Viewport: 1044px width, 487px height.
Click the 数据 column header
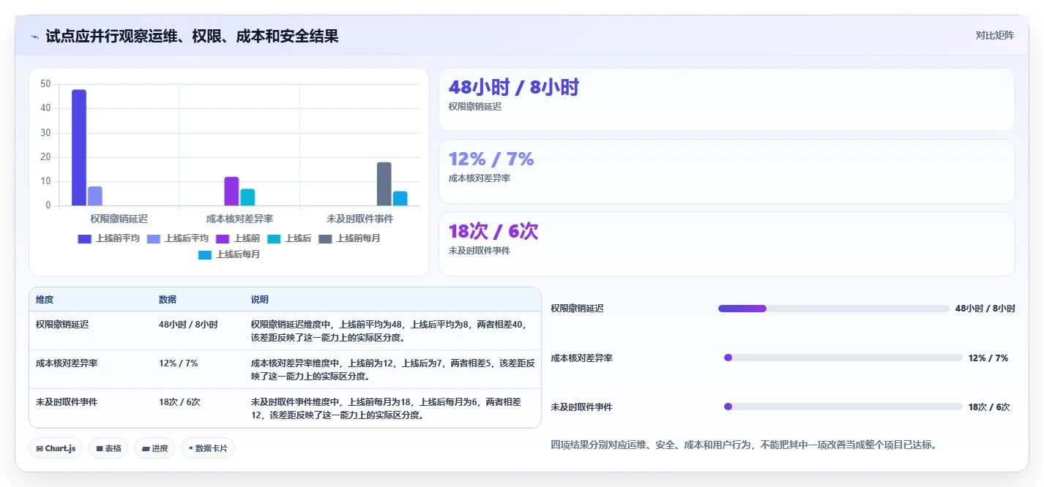tap(168, 300)
